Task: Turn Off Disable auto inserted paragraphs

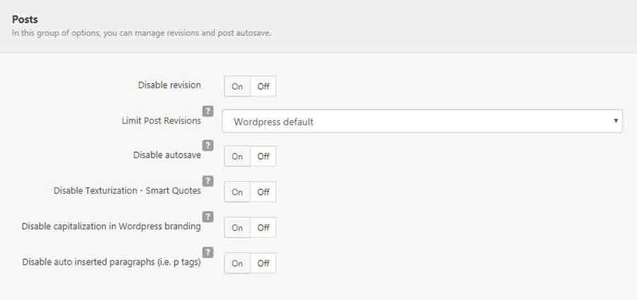Action: (x=263, y=263)
